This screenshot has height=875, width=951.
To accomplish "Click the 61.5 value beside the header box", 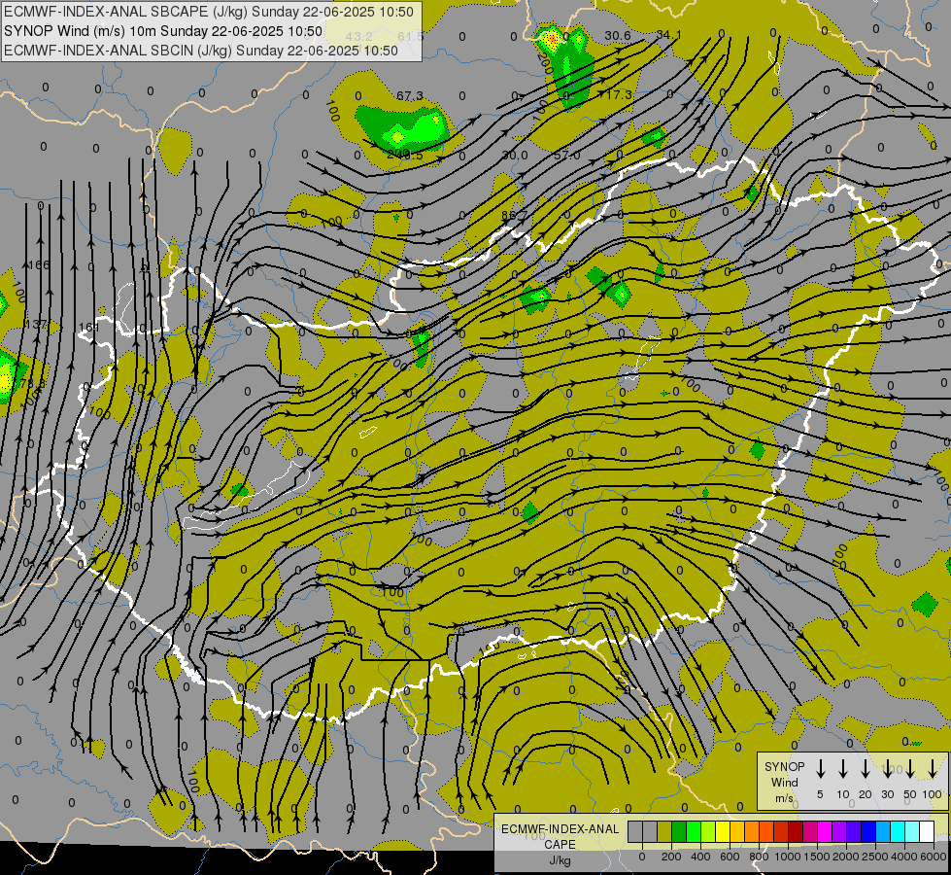I will 411,36.
